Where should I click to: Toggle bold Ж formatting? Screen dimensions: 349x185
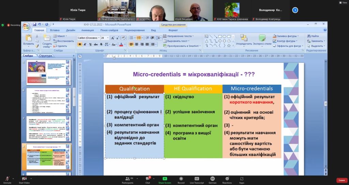pos(80,44)
